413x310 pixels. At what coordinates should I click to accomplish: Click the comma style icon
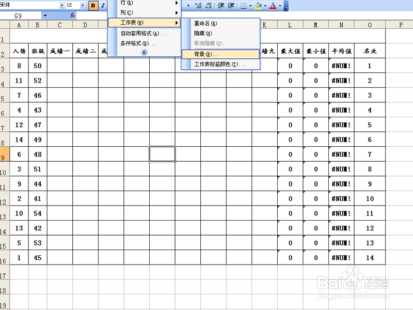point(188,5)
